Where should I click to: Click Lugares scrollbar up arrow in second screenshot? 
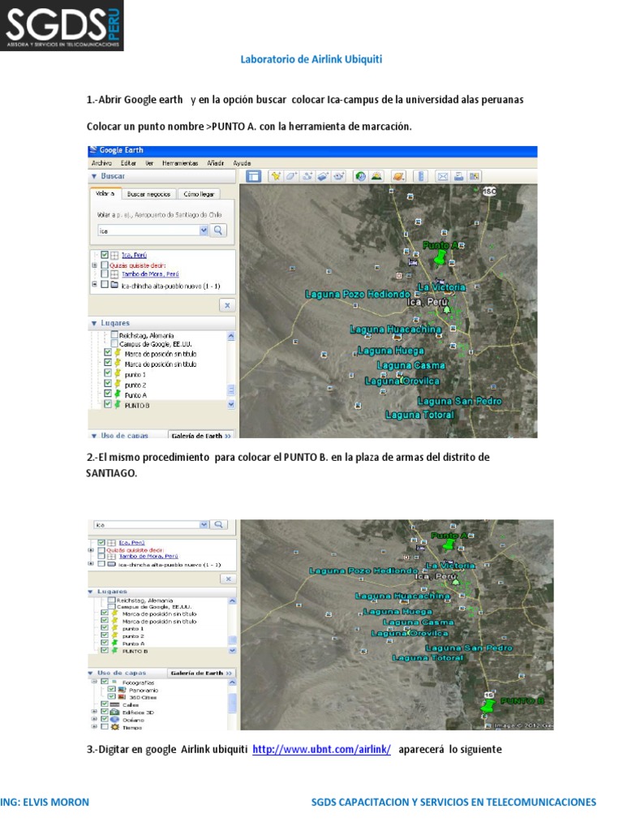coord(232,601)
